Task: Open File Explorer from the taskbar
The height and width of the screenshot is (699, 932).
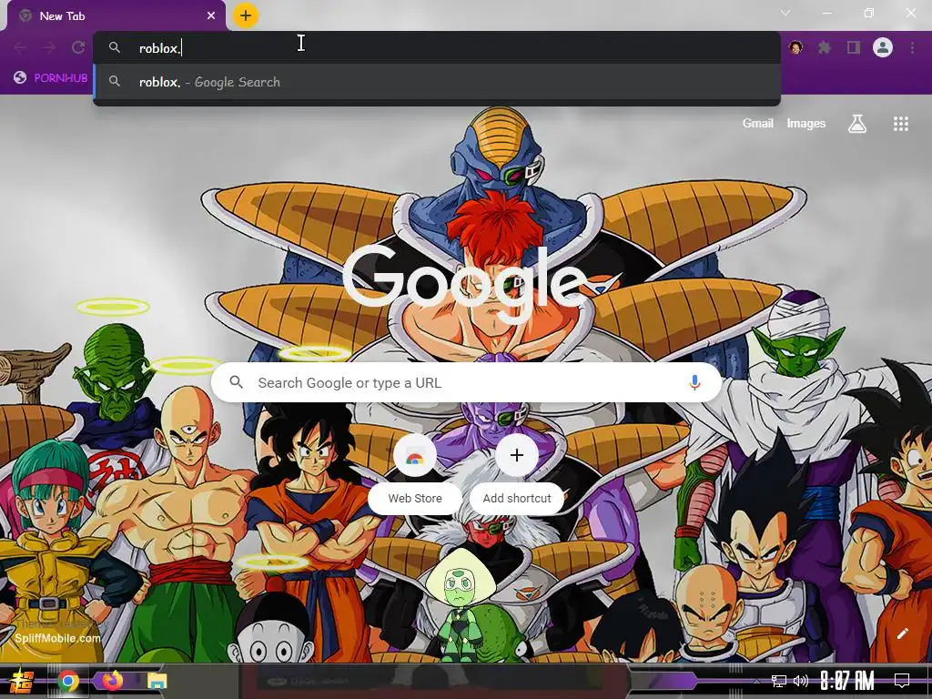Action: [157, 681]
